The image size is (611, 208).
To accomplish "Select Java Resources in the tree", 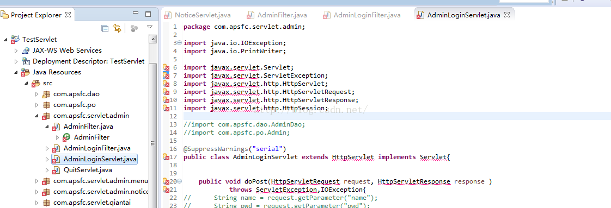I will click(57, 72).
